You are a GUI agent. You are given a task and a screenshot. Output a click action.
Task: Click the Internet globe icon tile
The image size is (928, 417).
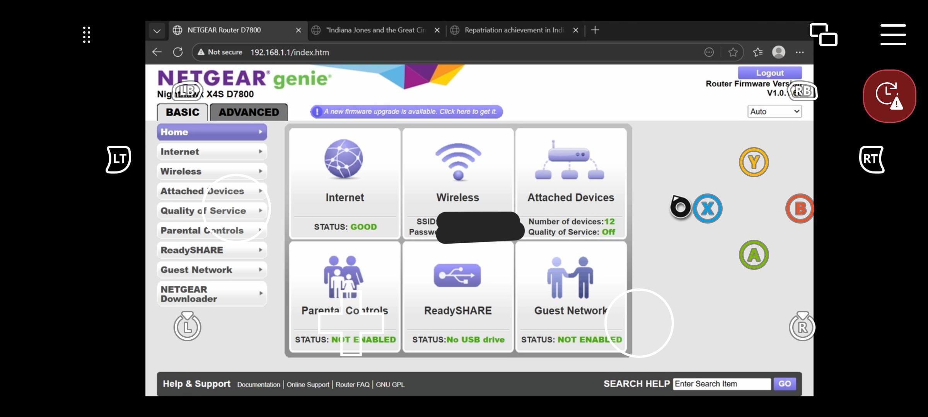344,159
